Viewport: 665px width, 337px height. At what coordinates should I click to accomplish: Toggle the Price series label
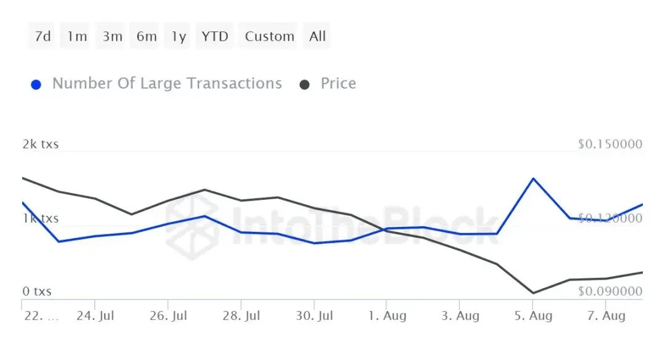[x=338, y=84]
